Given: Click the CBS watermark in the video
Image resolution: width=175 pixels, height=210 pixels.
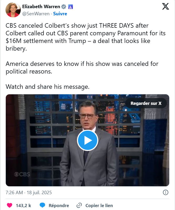Looking at the screenshot, I should (22, 174).
